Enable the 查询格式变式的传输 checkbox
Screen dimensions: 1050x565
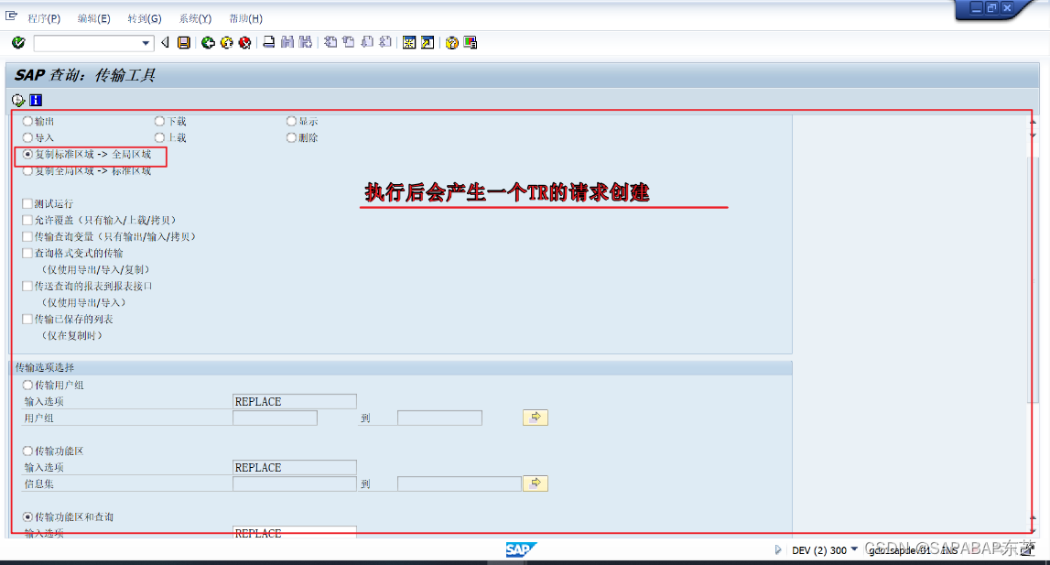point(27,253)
